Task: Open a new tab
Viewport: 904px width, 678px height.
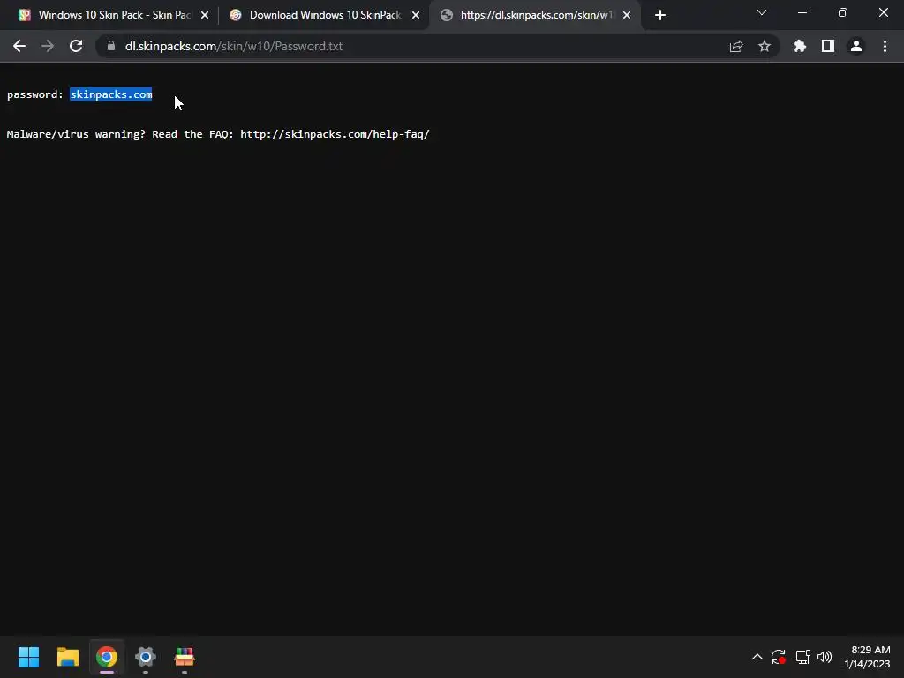Action: tap(660, 15)
